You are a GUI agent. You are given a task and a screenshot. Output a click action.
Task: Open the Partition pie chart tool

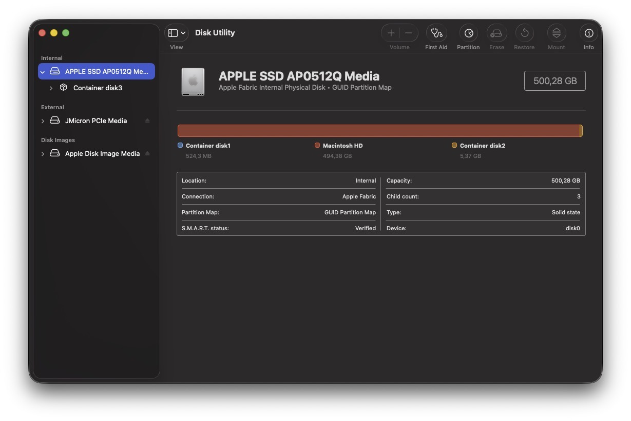click(469, 33)
